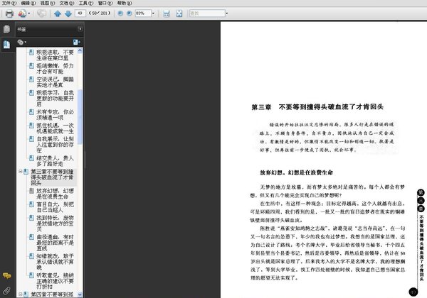
Task: Open the Comments panel icon
Action: [7, 276]
